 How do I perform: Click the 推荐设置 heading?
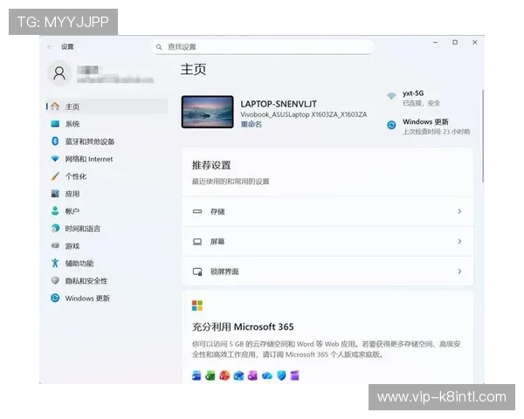click(211, 165)
